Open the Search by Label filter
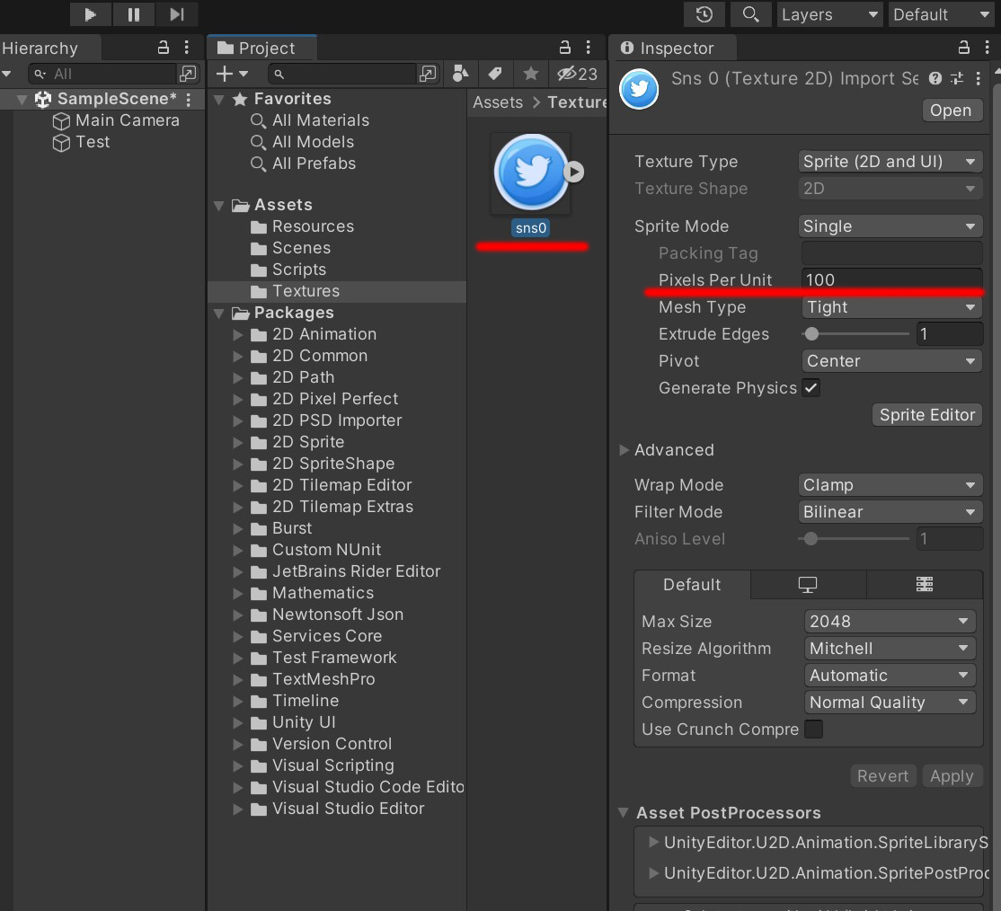Image resolution: width=1001 pixels, height=911 pixels. [x=495, y=74]
